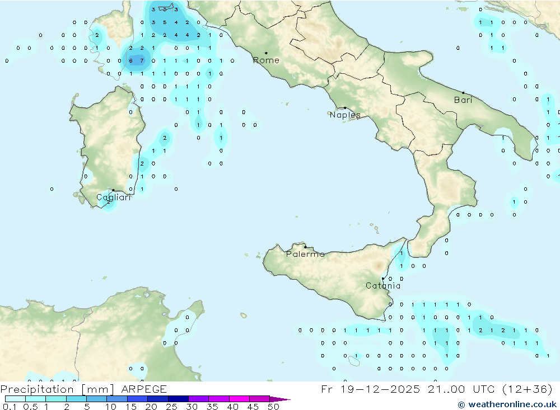Select the 35–40 mm legend swatch
This screenshot has height=410, width=560.
click(x=218, y=399)
